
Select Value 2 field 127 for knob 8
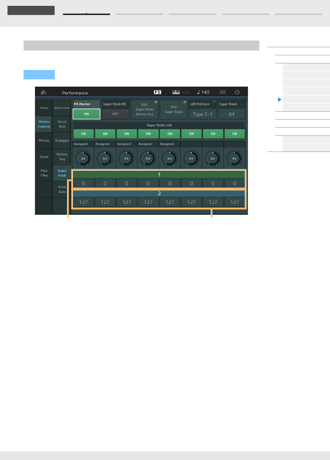pyautogui.click(x=235, y=202)
